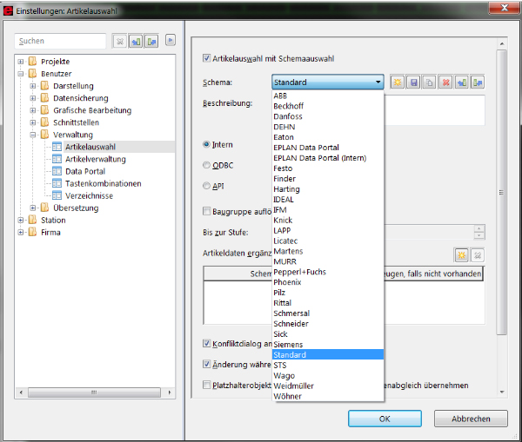
Task: Collapse the Benutzer tree node
Action: pyautogui.click(x=21, y=74)
